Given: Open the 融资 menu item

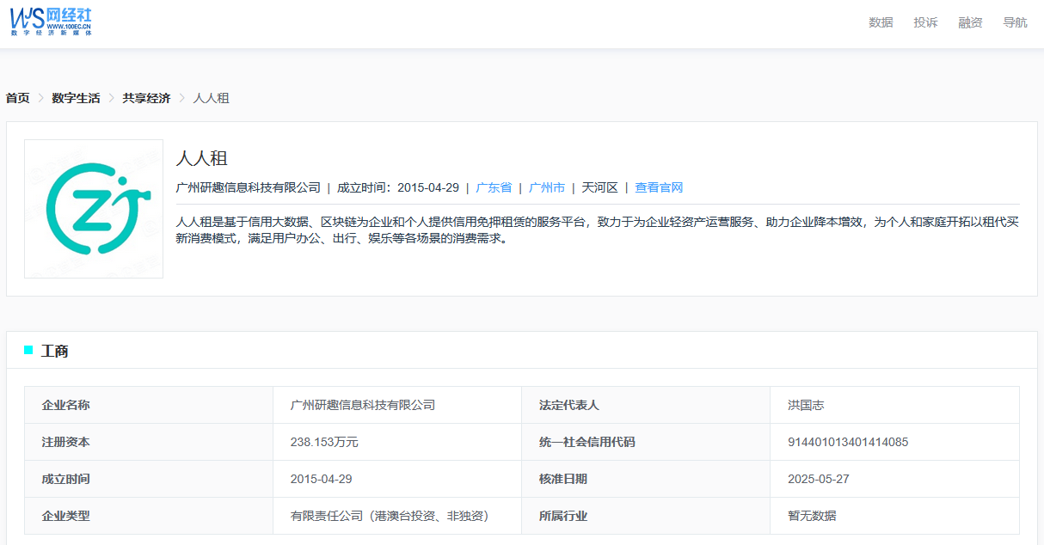Looking at the screenshot, I should pyautogui.click(x=970, y=22).
